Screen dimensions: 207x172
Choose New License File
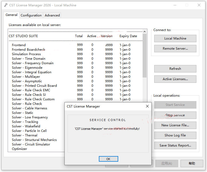pos(175,125)
